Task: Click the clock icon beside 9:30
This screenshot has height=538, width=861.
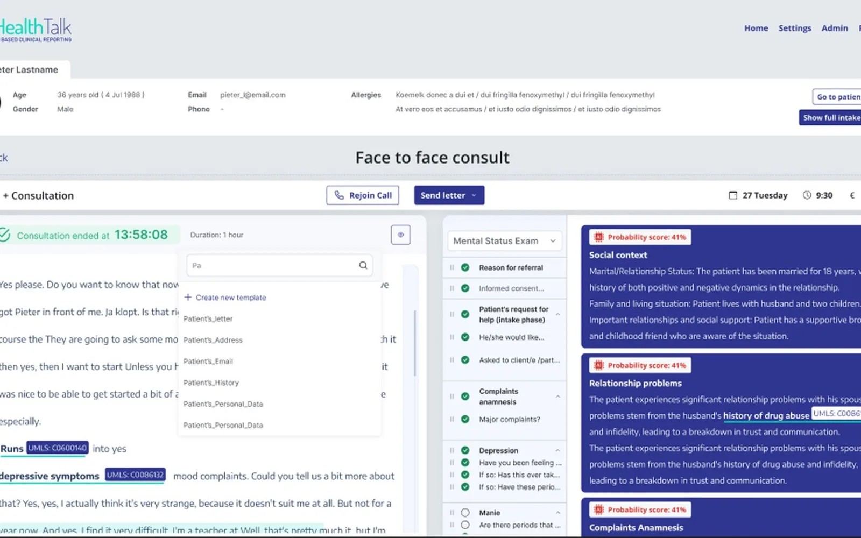Action: click(807, 195)
